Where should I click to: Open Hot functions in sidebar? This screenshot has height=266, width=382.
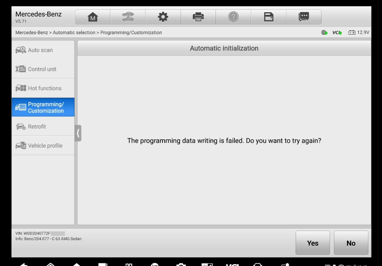coord(43,88)
